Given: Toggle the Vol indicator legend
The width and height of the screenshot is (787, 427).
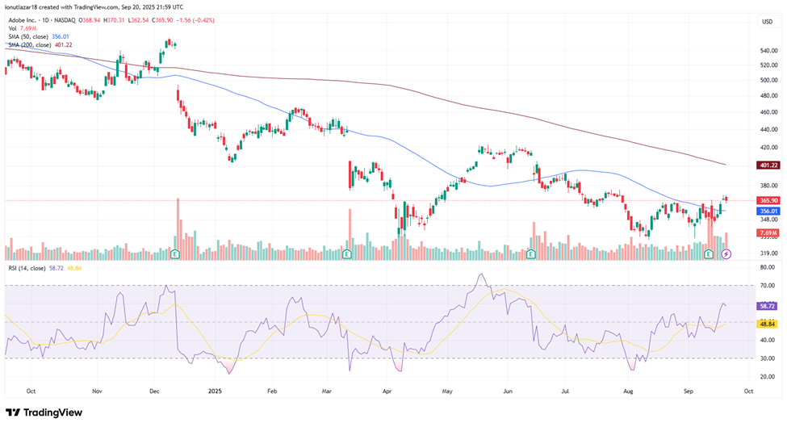Looking at the screenshot, I should coord(13,28).
